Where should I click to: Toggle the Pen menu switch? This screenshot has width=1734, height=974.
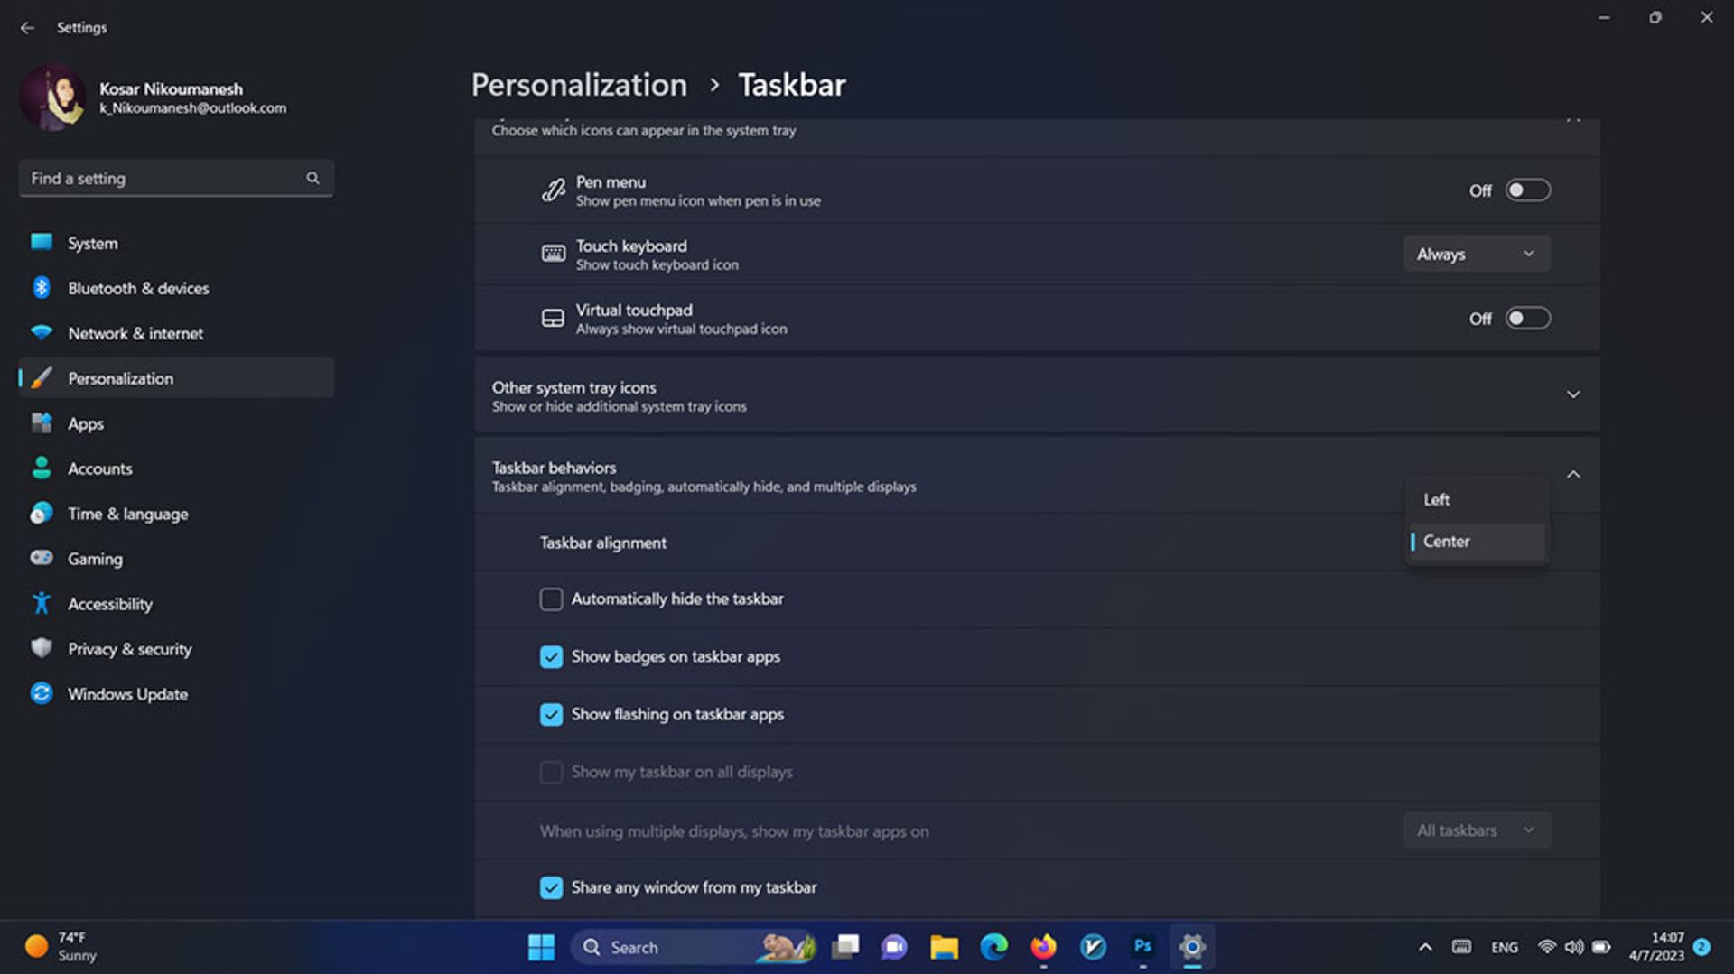[x=1527, y=190]
